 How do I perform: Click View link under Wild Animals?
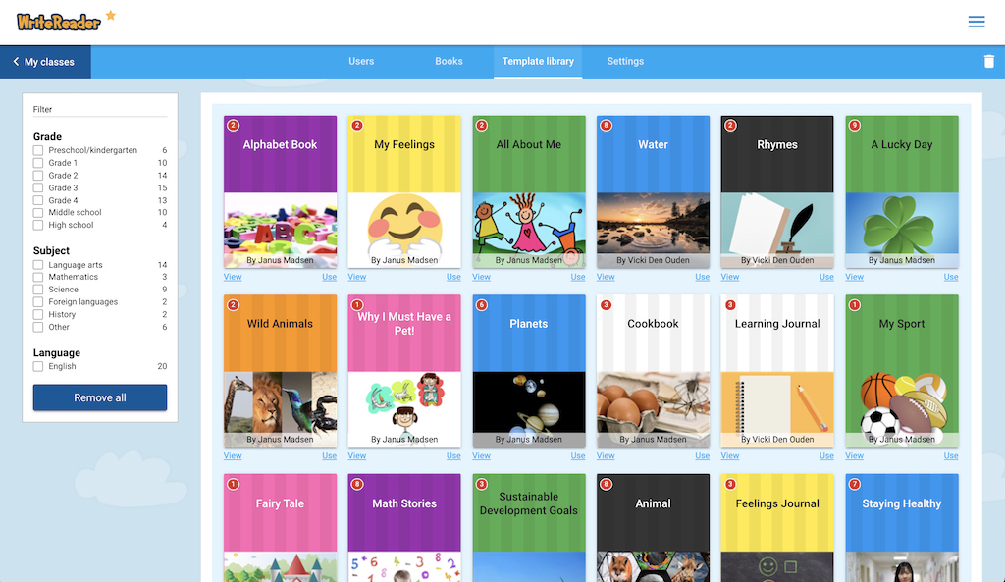233,455
